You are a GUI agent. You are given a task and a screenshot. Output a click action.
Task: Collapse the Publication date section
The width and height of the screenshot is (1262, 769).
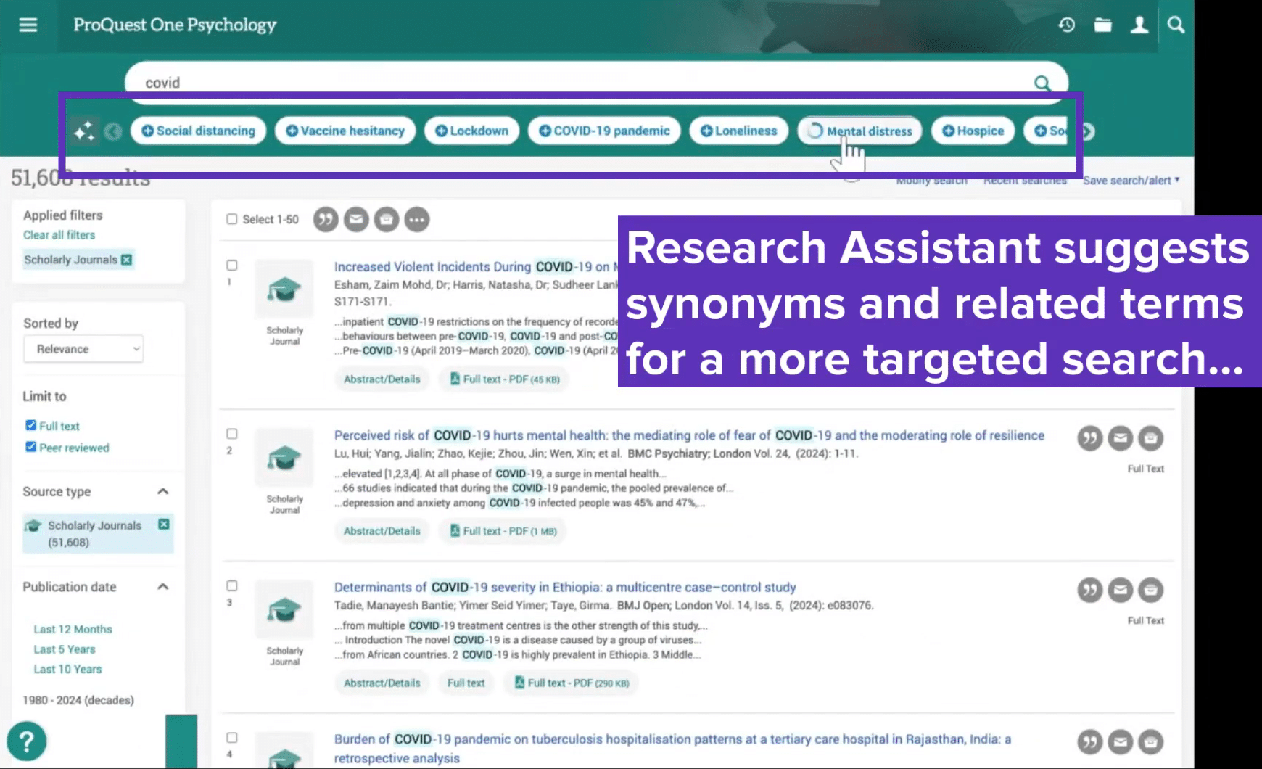(x=163, y=587)
